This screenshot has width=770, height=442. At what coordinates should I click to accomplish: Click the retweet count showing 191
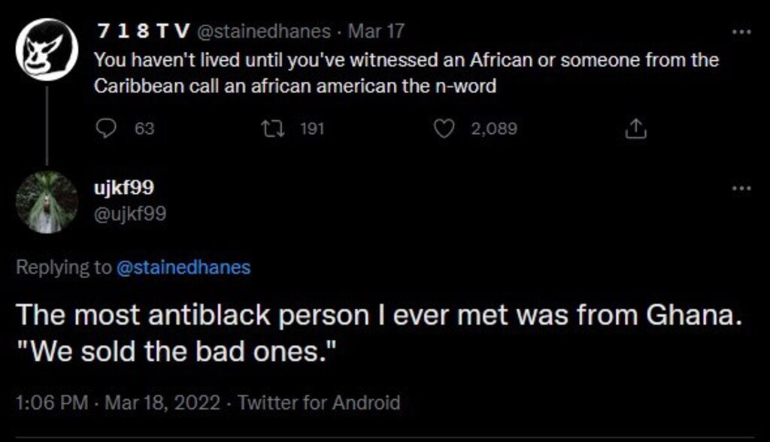(x=311, y=129)
